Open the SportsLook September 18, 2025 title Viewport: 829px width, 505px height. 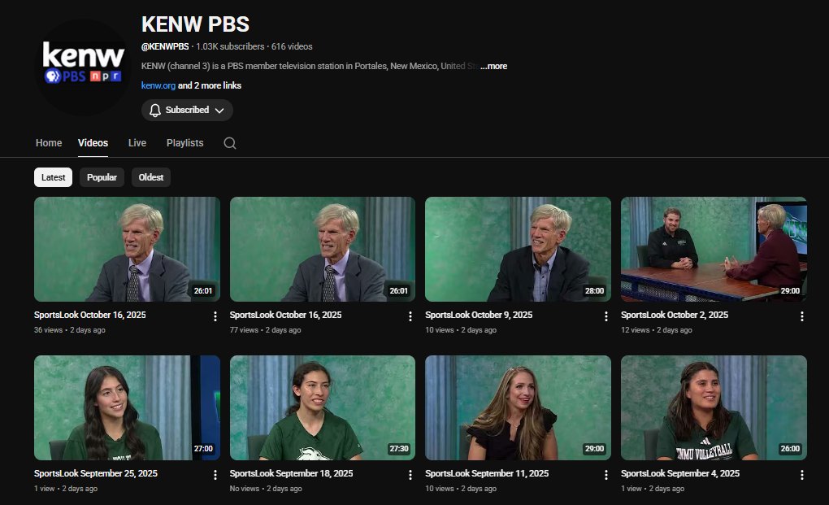coord(291,473)
